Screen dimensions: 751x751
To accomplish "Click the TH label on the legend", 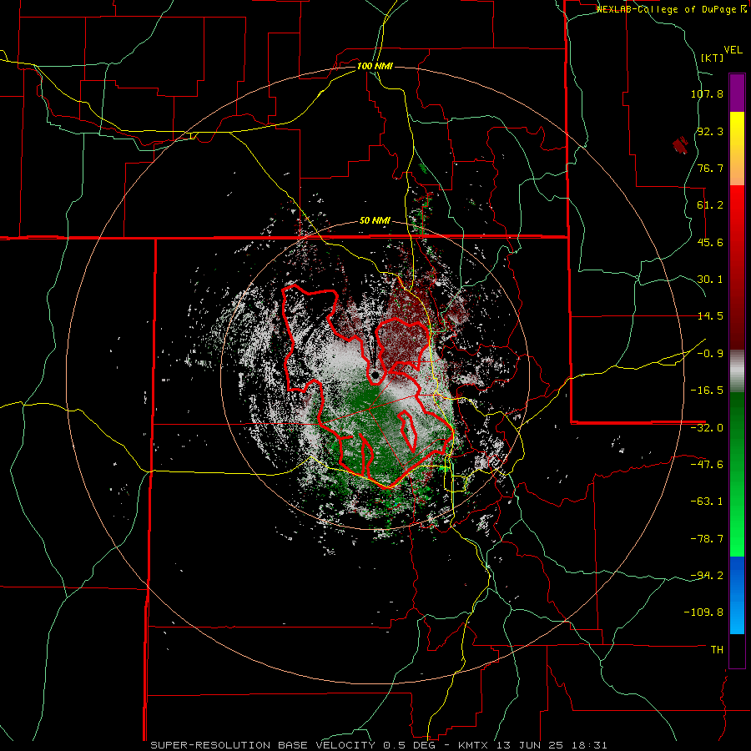I will (x=717, y=650).
